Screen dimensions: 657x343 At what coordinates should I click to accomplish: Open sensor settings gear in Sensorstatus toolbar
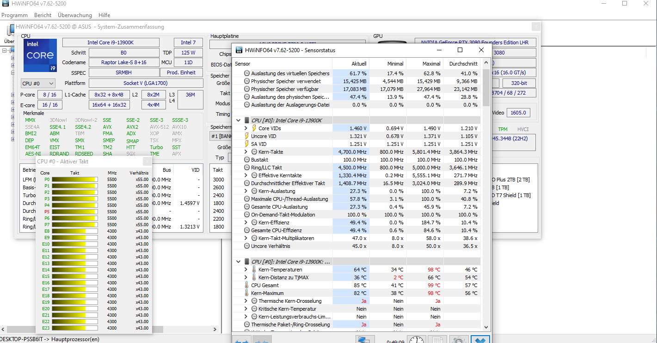pyautogui.click(x=458, y=340)
